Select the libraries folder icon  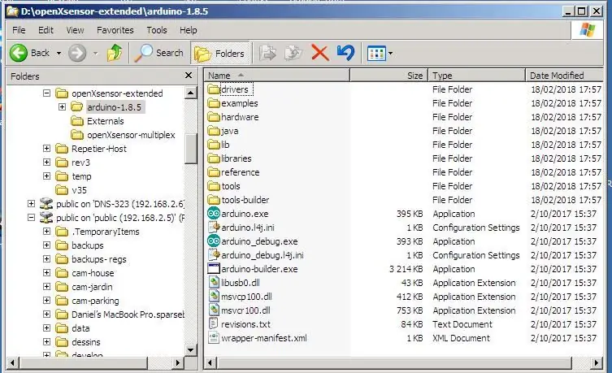point(214,158)
